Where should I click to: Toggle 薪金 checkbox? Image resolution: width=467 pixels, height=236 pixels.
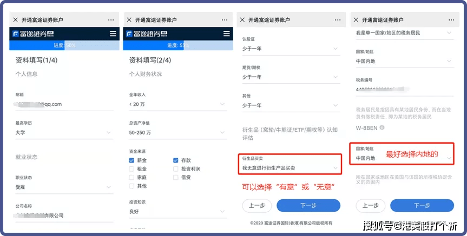point(131,160)
